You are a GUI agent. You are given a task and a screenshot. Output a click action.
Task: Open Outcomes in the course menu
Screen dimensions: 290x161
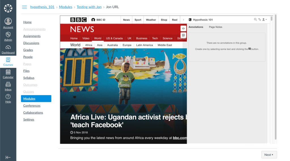click(x=30, y=85)
